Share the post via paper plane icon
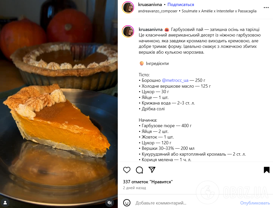 pyautogui.click(x=152, y=170)
